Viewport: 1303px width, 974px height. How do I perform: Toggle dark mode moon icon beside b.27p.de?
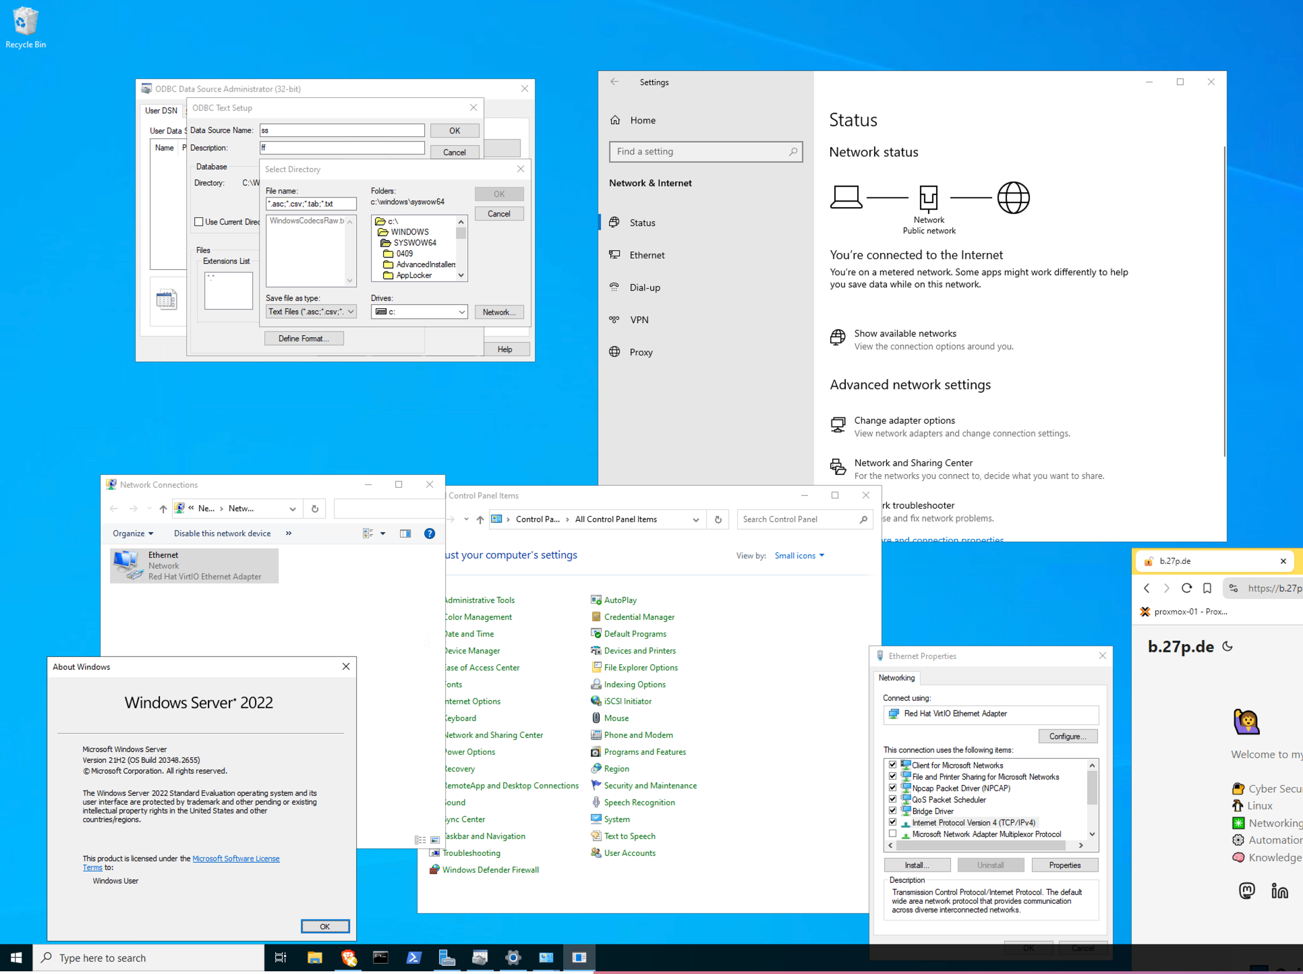pyautogui.click(x=1227, y=646)
